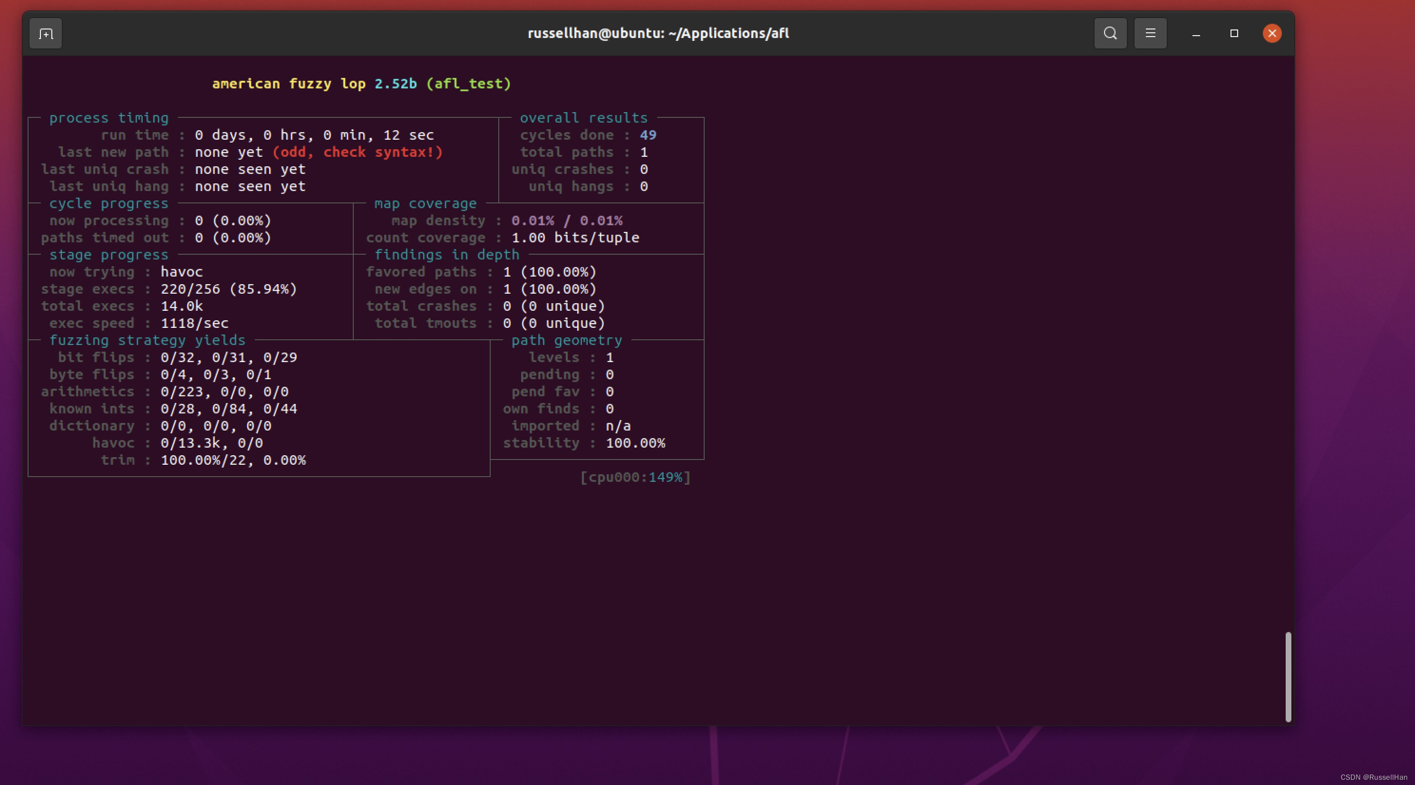Click the '[cpu000:149%]' indicator
1415x785 pixels.
pyautogui.click(x=635, y=477)
